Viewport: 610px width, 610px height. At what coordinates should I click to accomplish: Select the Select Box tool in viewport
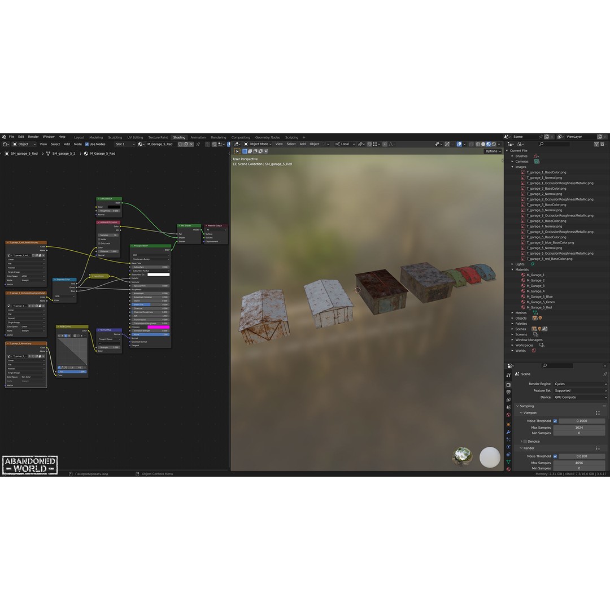click(237, 151)
